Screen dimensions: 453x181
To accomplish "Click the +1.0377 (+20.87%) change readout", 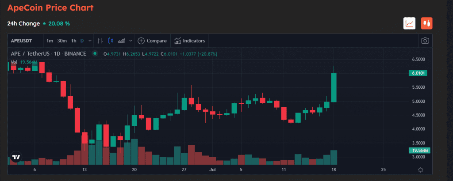I will click(199, 54).
